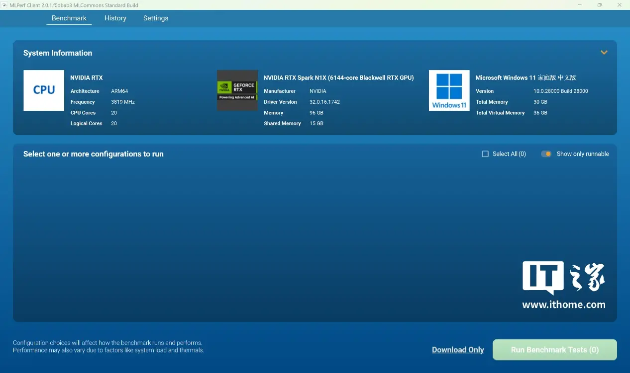Click the 96 GB GPU memory value
630x373 pixels.
tap(316, 113)
